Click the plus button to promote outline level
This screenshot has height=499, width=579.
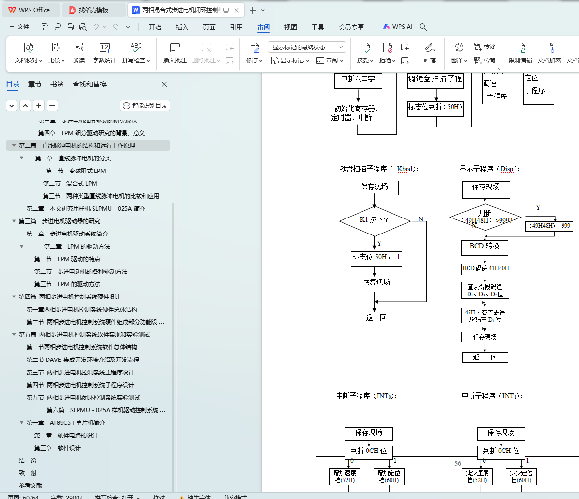point(39,106)
